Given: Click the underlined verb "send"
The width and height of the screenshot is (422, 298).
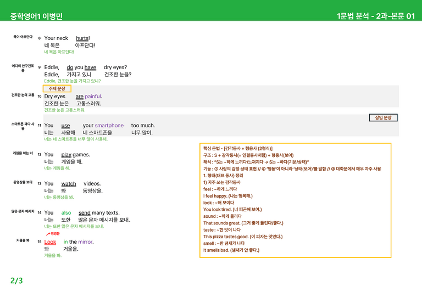Looking at the screenshot, I should point(85,212).
